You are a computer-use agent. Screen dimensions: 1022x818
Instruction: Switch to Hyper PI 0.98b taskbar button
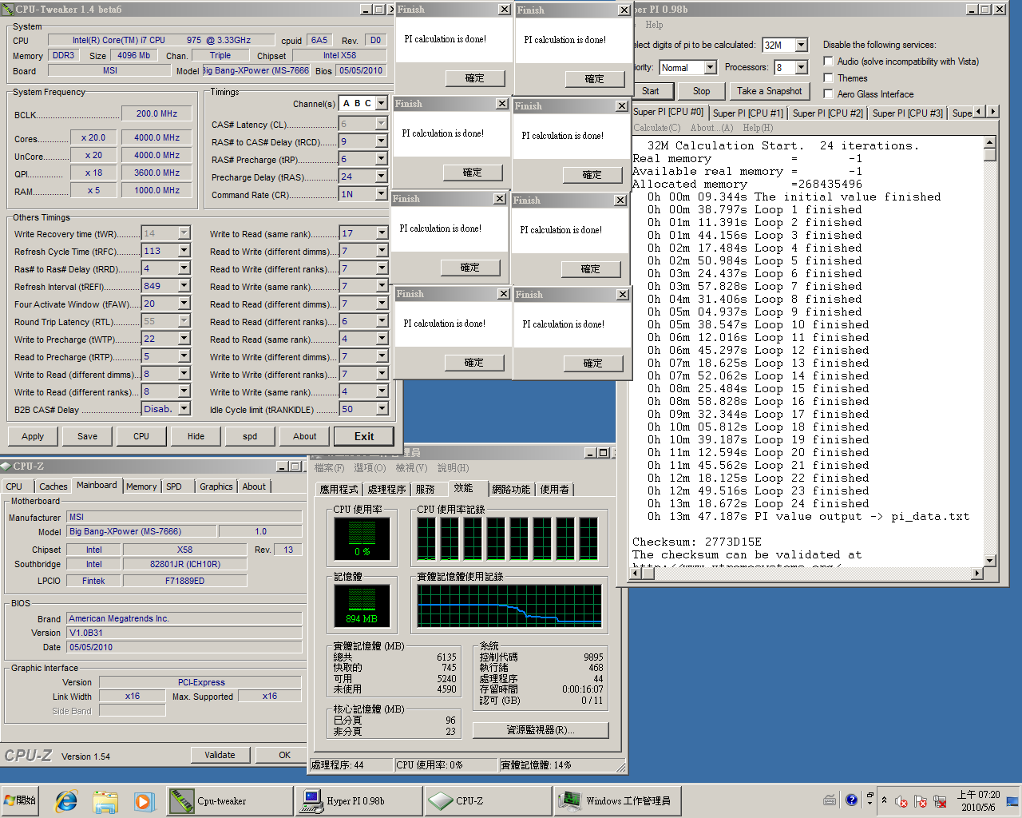pyautogui.click(x=358, y=800)
